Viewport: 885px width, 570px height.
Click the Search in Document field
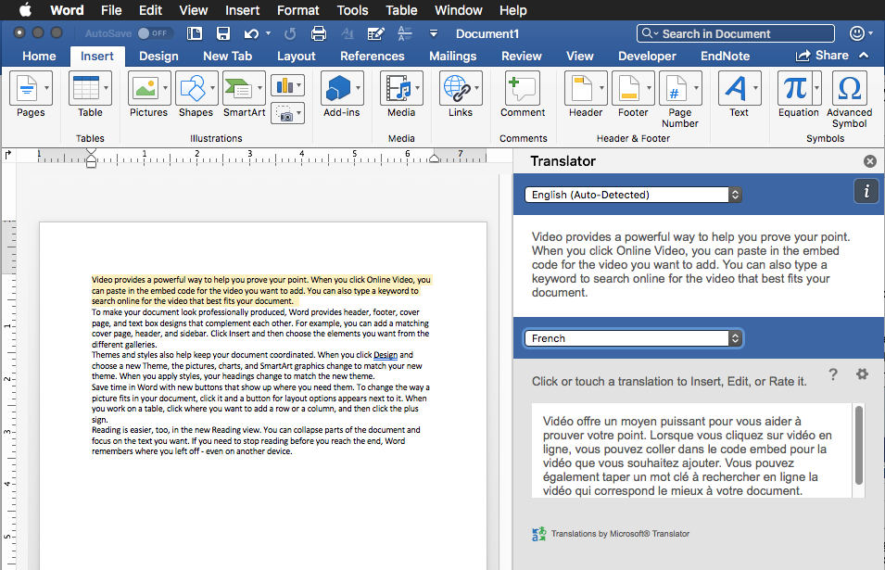[x=736, y=34]
